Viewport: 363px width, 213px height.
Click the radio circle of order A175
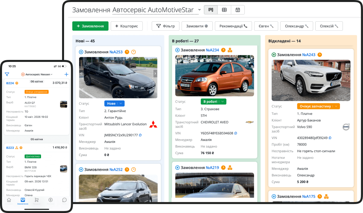coord(274,196)
